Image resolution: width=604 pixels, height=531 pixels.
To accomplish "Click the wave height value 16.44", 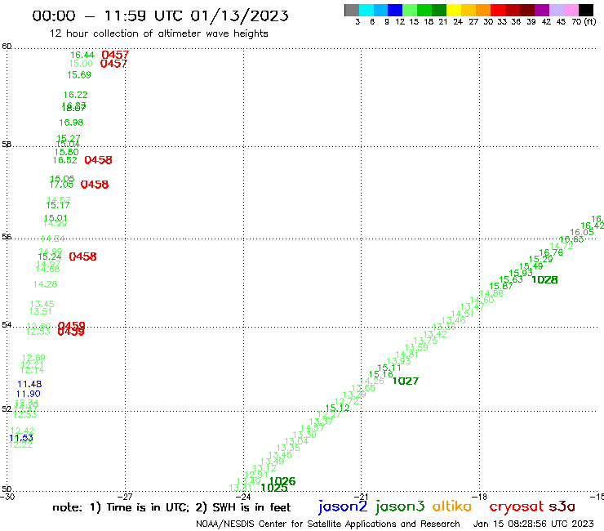I will click(82, 56).
